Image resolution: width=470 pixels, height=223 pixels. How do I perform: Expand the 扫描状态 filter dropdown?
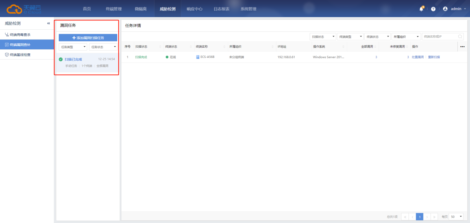tap(323, 36)
